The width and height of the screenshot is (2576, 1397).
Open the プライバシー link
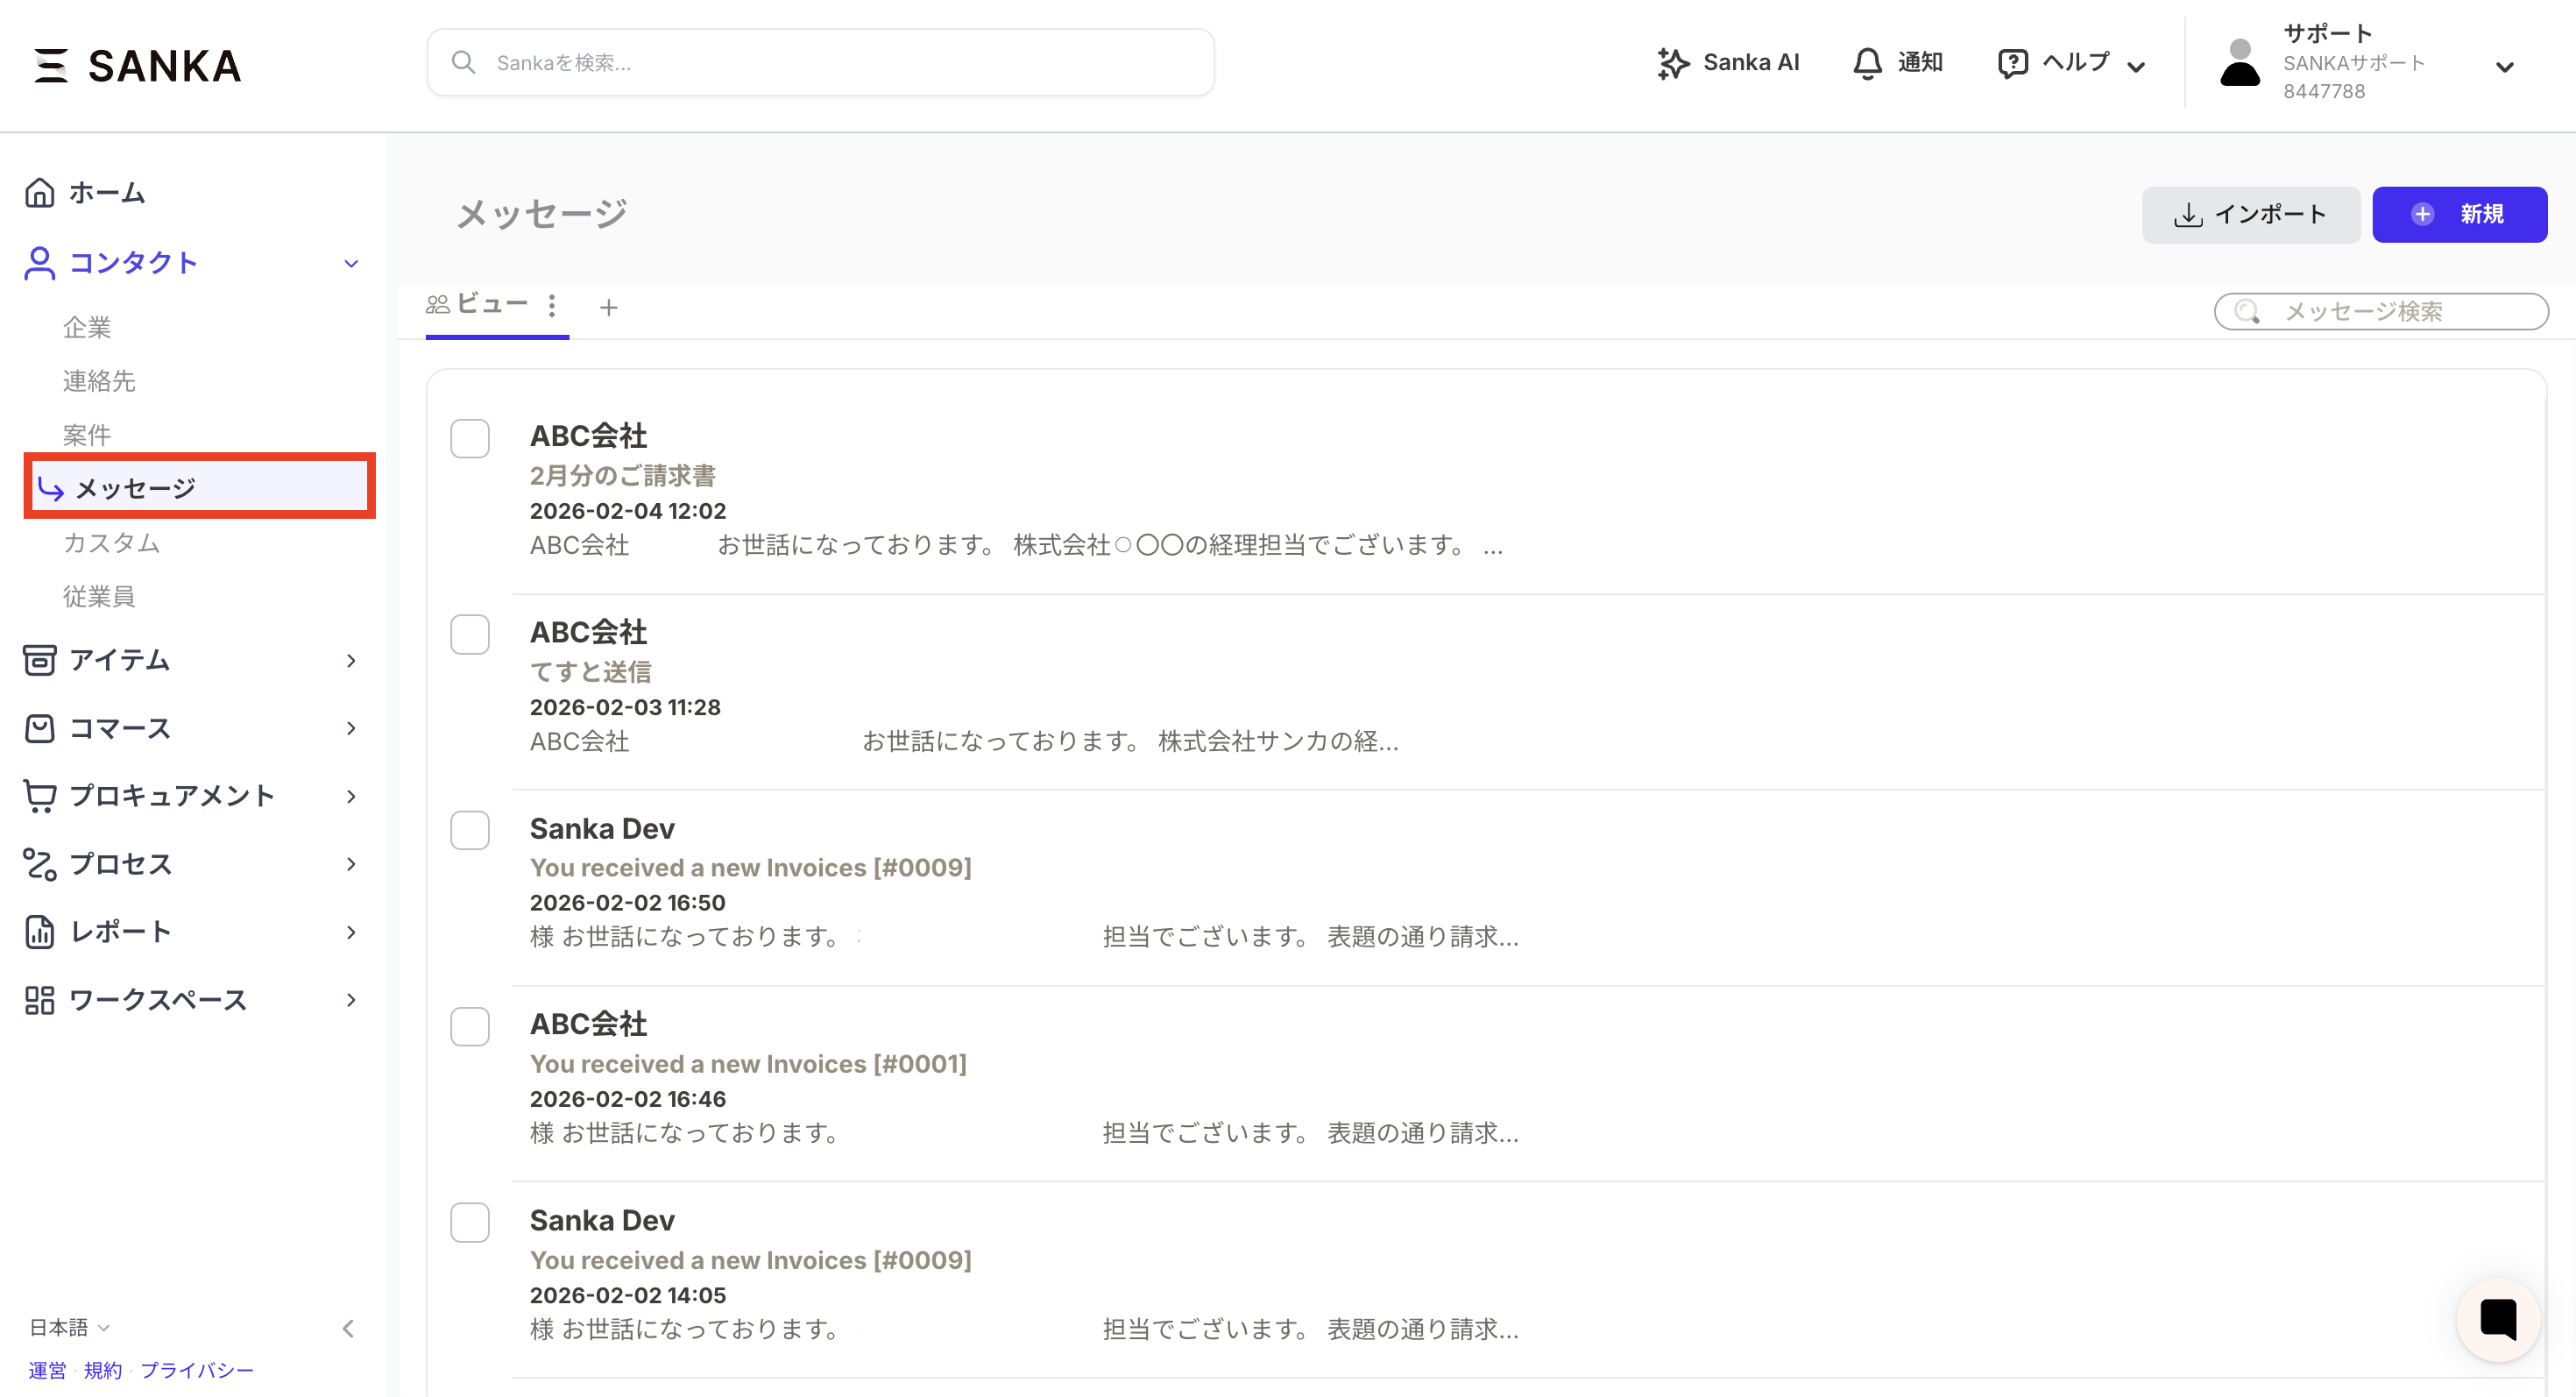(x=196, y=1370)
